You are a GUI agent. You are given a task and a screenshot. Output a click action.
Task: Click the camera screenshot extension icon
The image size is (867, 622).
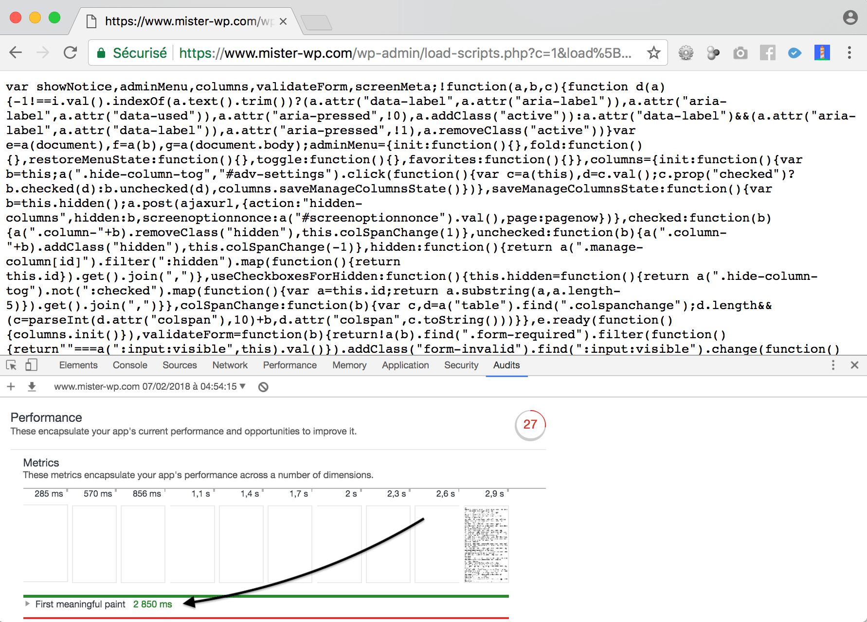click(x=740, y=52)
